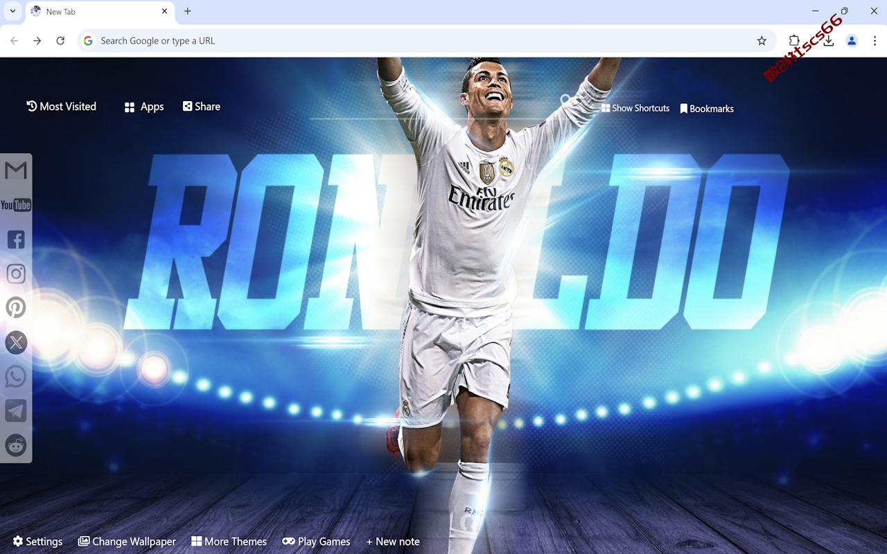Open Instagram sidebar shortcut

click(x=16, y=274)
